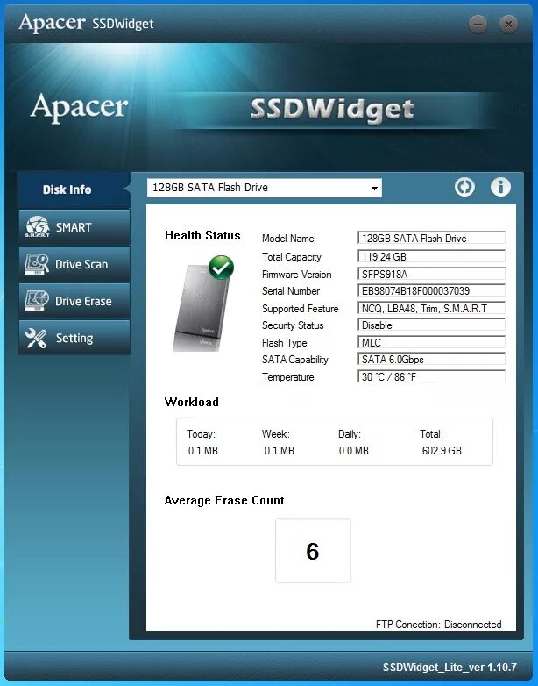Click the Setting tools icon
Viewport: 538px width, 686px height.
pyautogui.click(x=36, y=338)
